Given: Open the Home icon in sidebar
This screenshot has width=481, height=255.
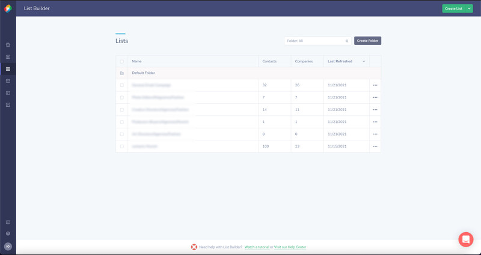Looking at the screenshot, I should [8, 44].
